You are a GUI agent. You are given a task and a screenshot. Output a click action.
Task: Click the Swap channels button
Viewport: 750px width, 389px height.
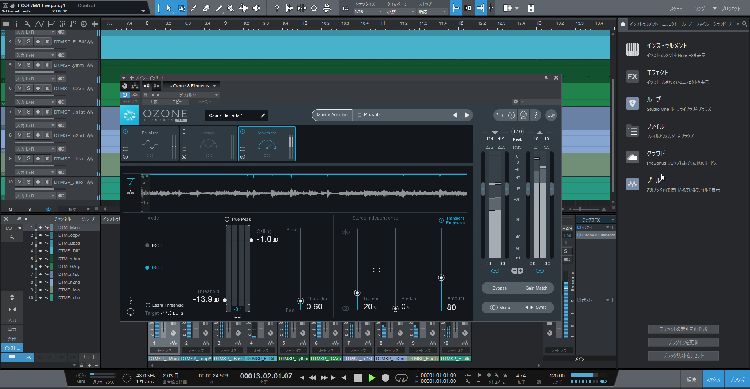pos(536,307)
